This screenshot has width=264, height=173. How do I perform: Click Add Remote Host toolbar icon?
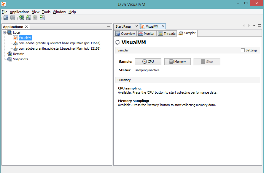click(22, 18)
